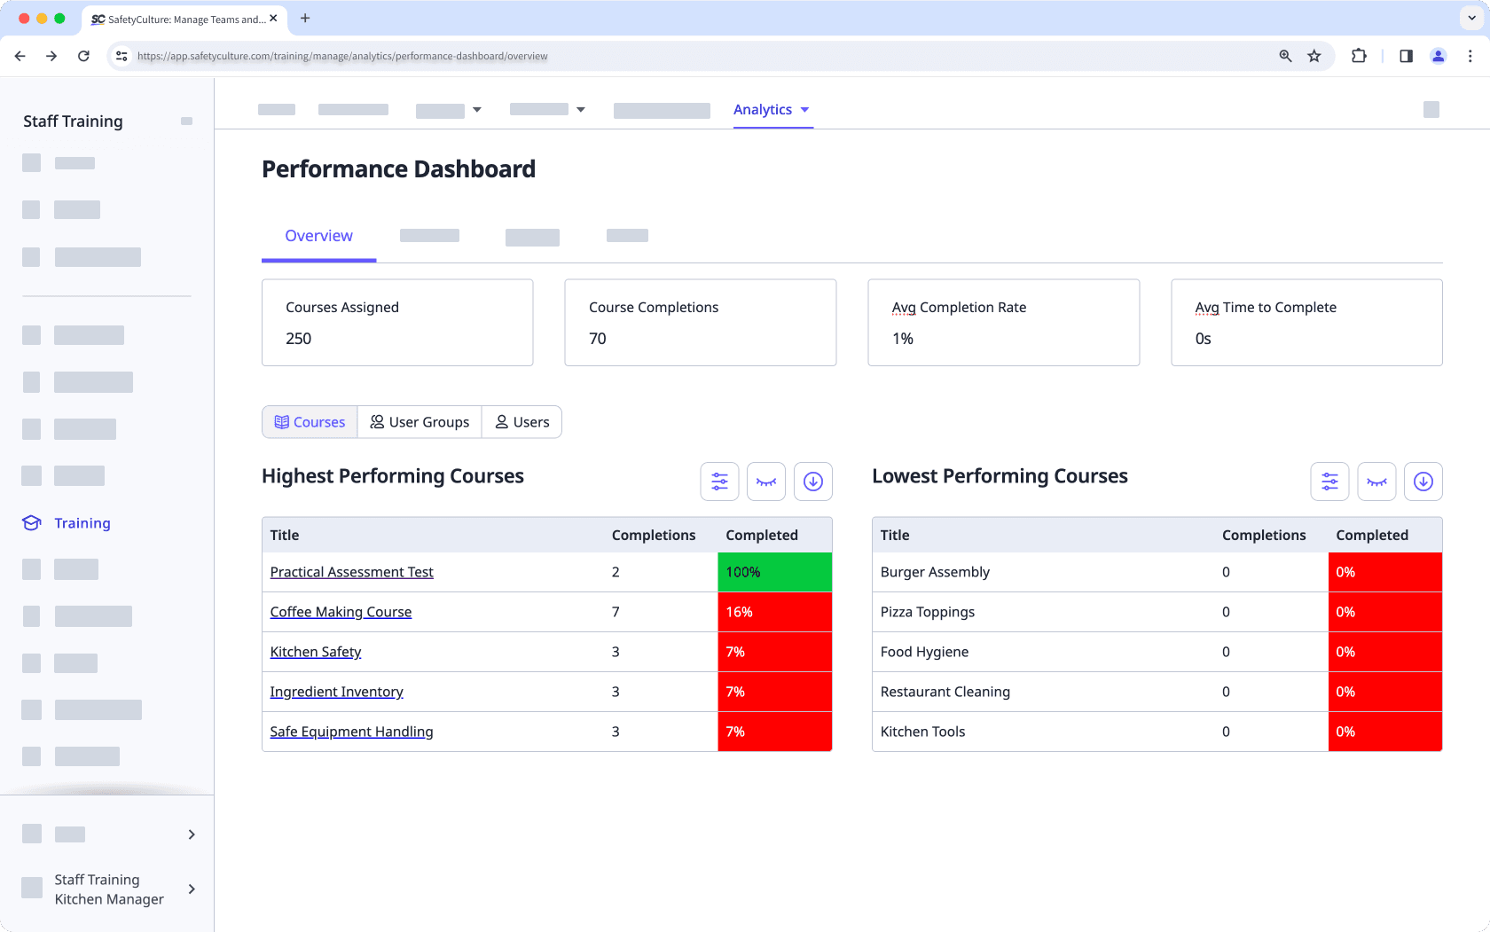Open filter settings for Lowest Performing Courses
1490x932 pixels.
point(1329,482)
